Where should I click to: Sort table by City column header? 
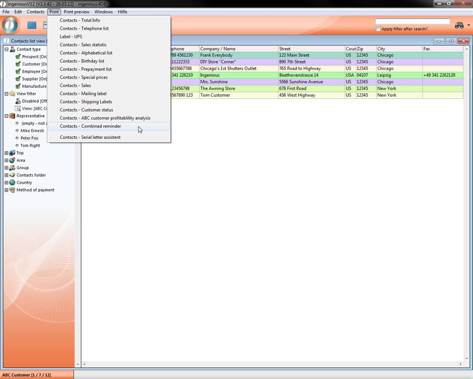click(398, 49)
